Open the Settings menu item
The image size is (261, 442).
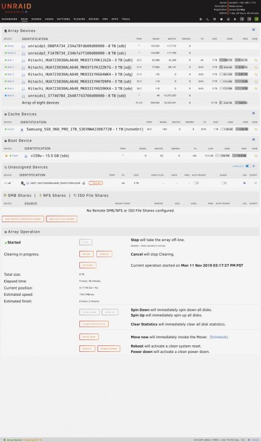(63, 19)
